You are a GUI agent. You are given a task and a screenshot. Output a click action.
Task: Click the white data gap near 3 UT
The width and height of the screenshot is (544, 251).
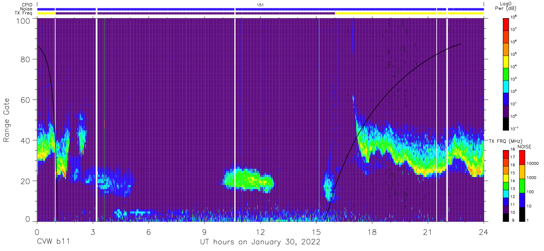coord(97,120)
